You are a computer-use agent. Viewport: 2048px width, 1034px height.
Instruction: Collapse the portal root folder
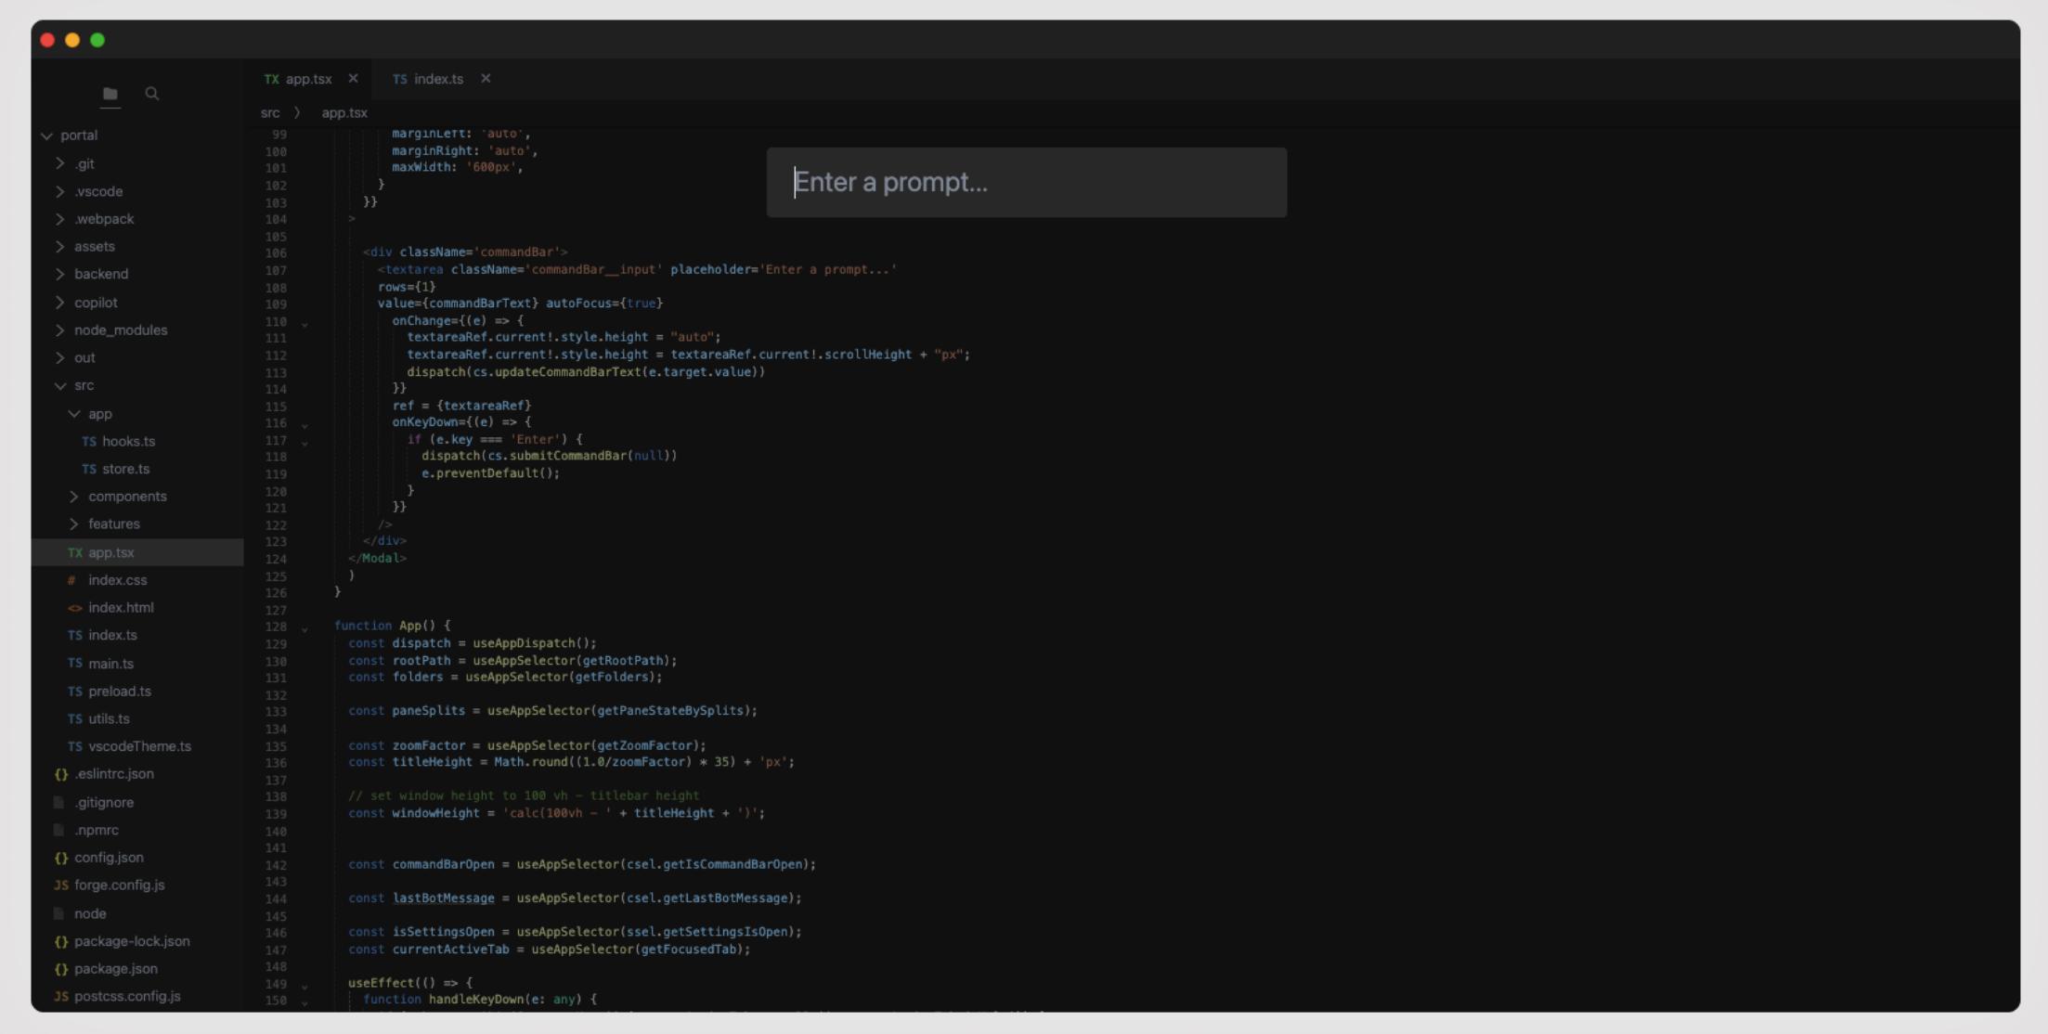click(46, 136)
